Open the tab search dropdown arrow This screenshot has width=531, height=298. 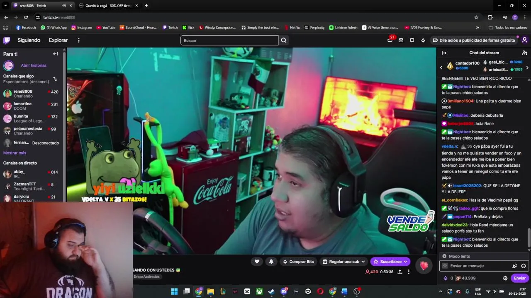(x=5, y=5)
